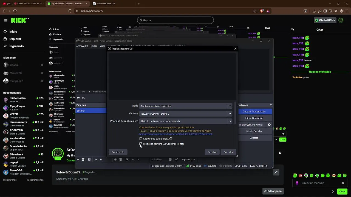Viewport: 351px width, 197px height.
Task: Click pencil edit icon on About panel
Action: coord(276,172)
